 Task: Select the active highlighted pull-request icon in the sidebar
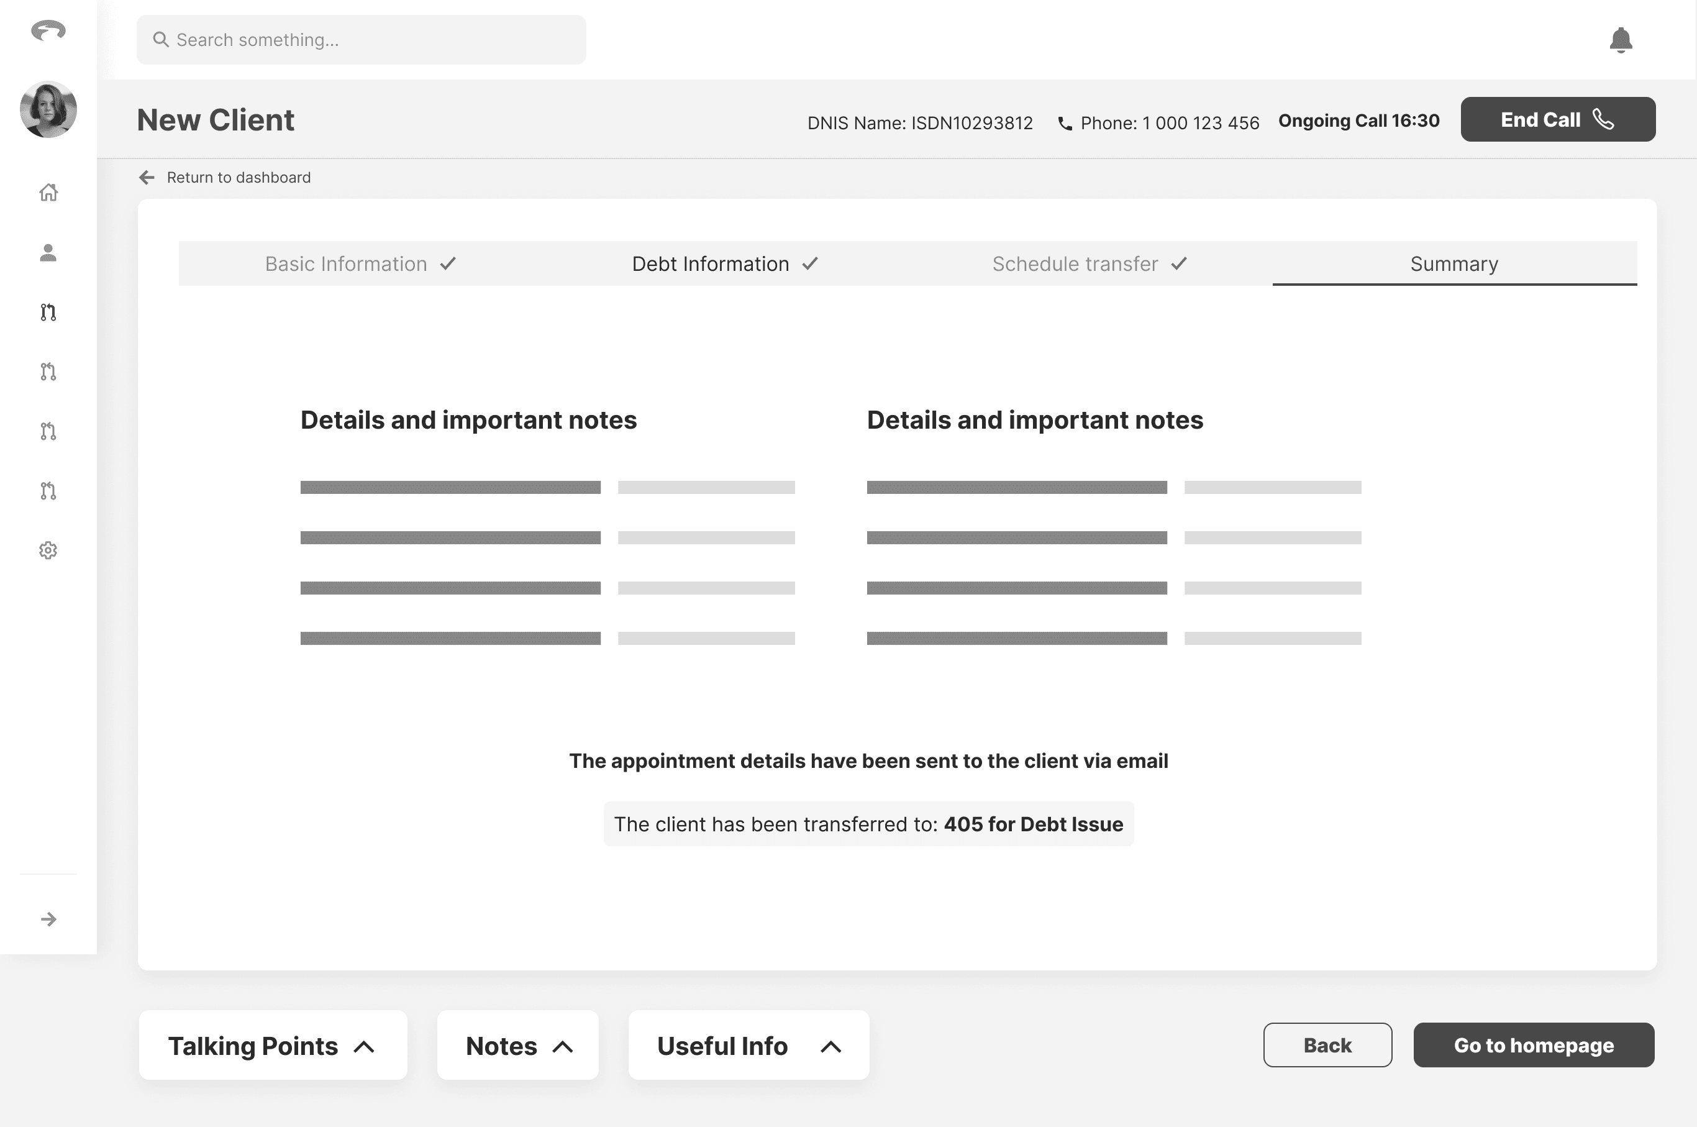[x=48, y=312]
